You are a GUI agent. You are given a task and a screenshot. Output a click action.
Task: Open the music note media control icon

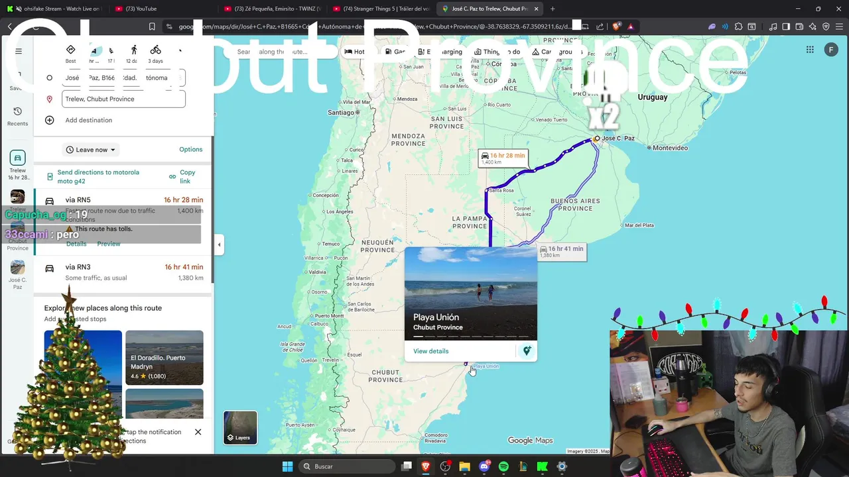coord(773,26)
